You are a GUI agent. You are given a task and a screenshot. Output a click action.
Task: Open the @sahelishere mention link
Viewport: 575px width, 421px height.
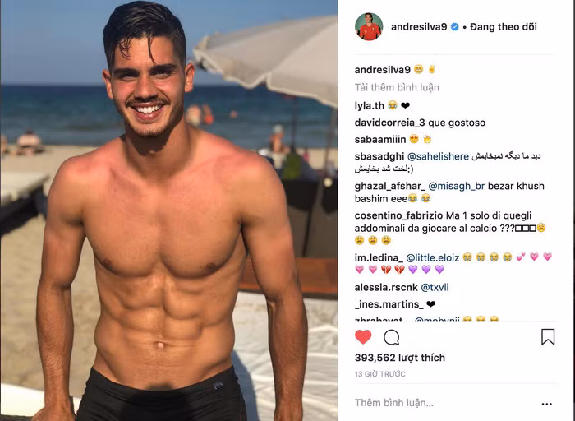438,156
